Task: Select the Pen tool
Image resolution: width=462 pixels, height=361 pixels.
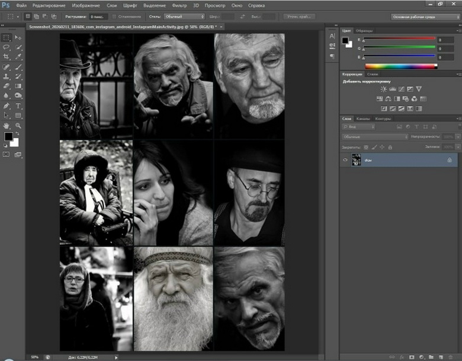Action: pos(7,106)
